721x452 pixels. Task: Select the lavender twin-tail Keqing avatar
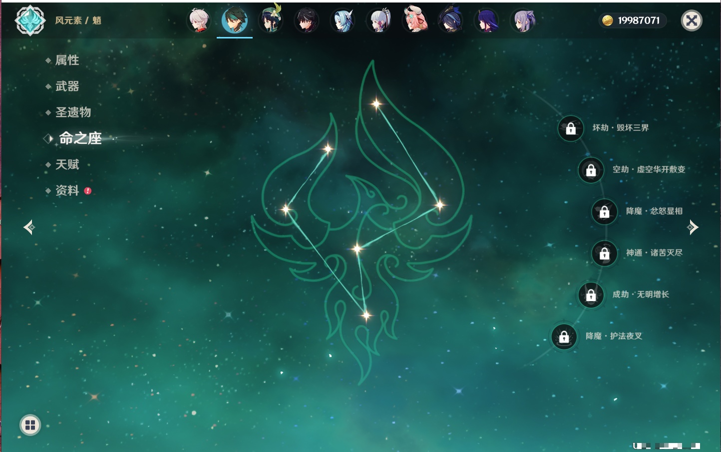pyautogui.click(x=523, y=20)
